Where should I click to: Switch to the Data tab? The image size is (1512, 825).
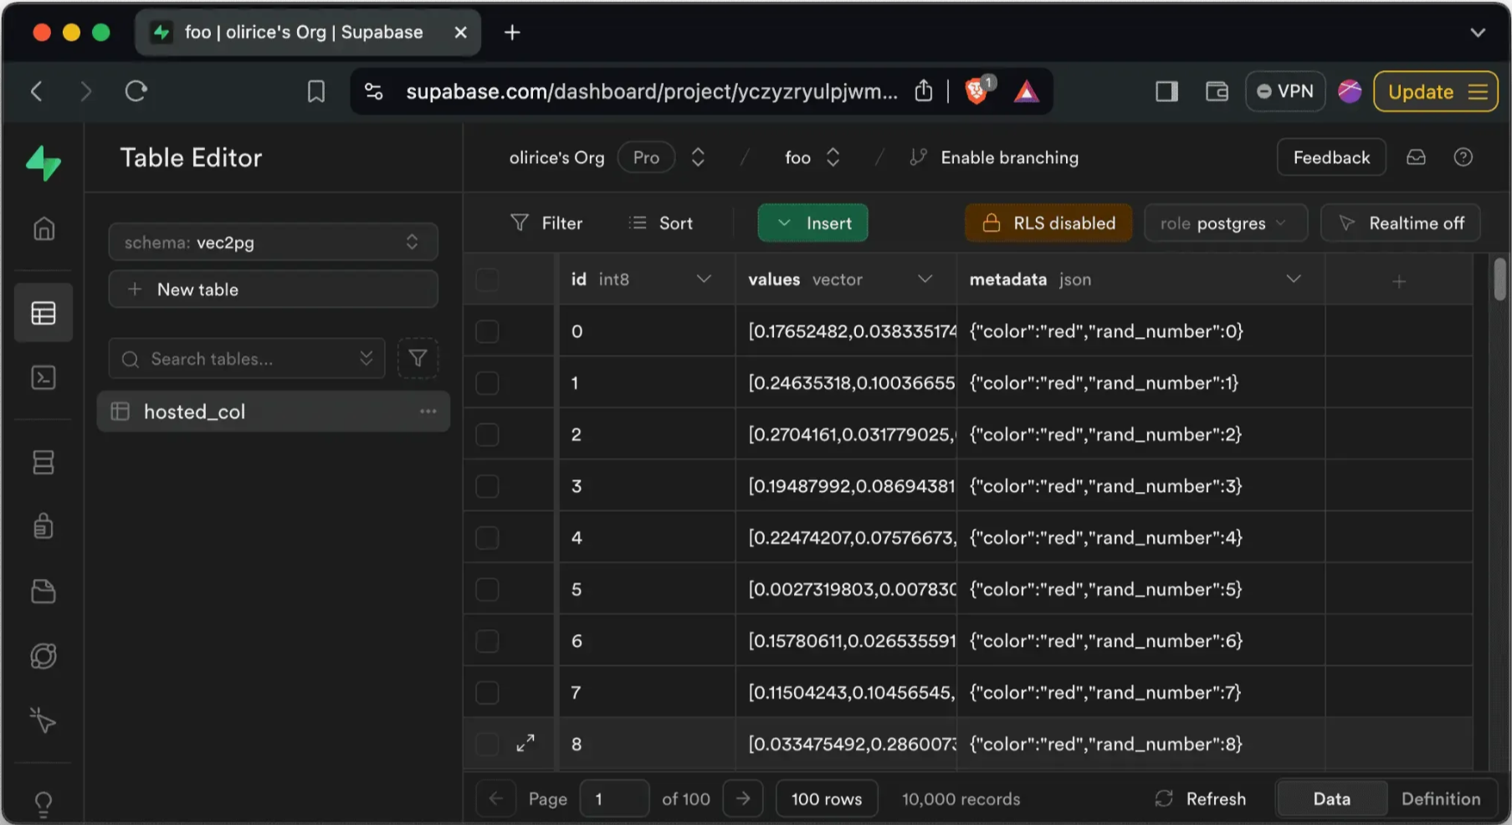coord(1331,798)
